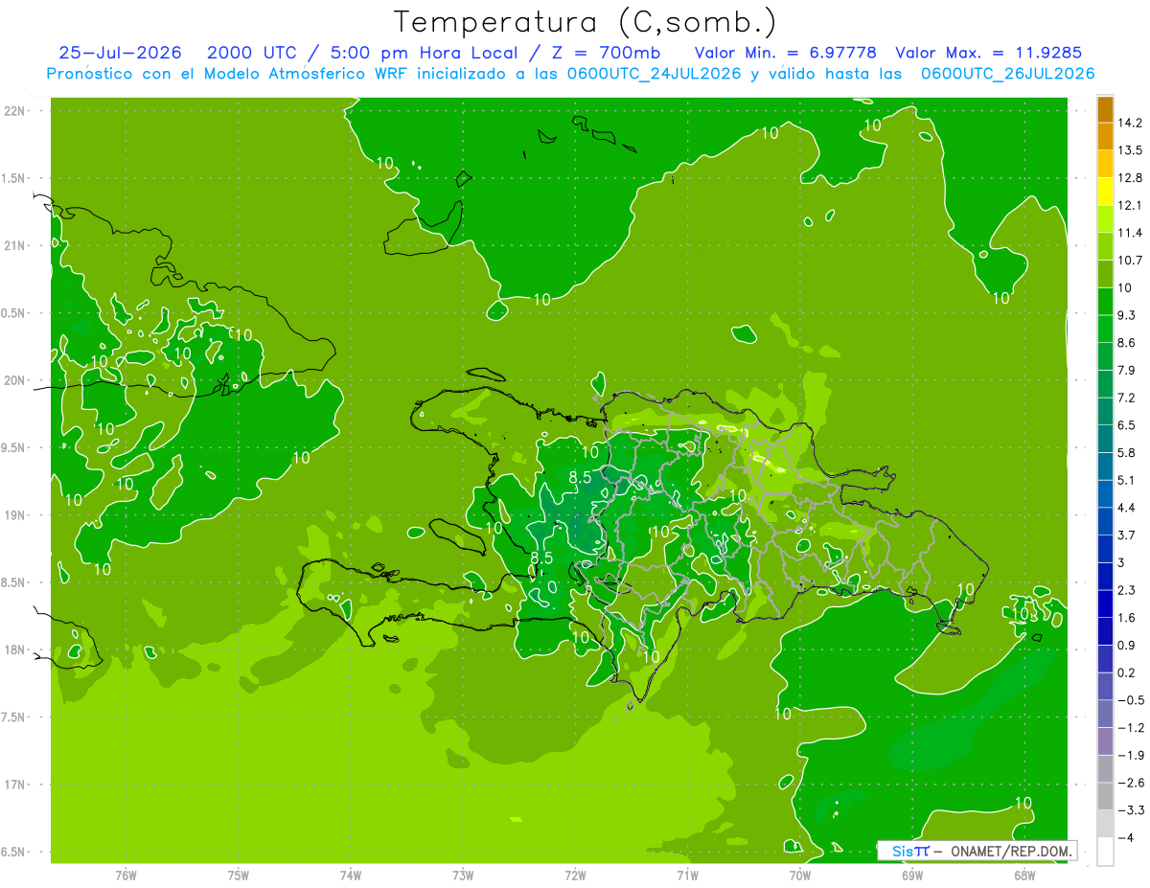Click the '5.1' colorbar label
The image size is (1150, 888).
click(1128, 480)
